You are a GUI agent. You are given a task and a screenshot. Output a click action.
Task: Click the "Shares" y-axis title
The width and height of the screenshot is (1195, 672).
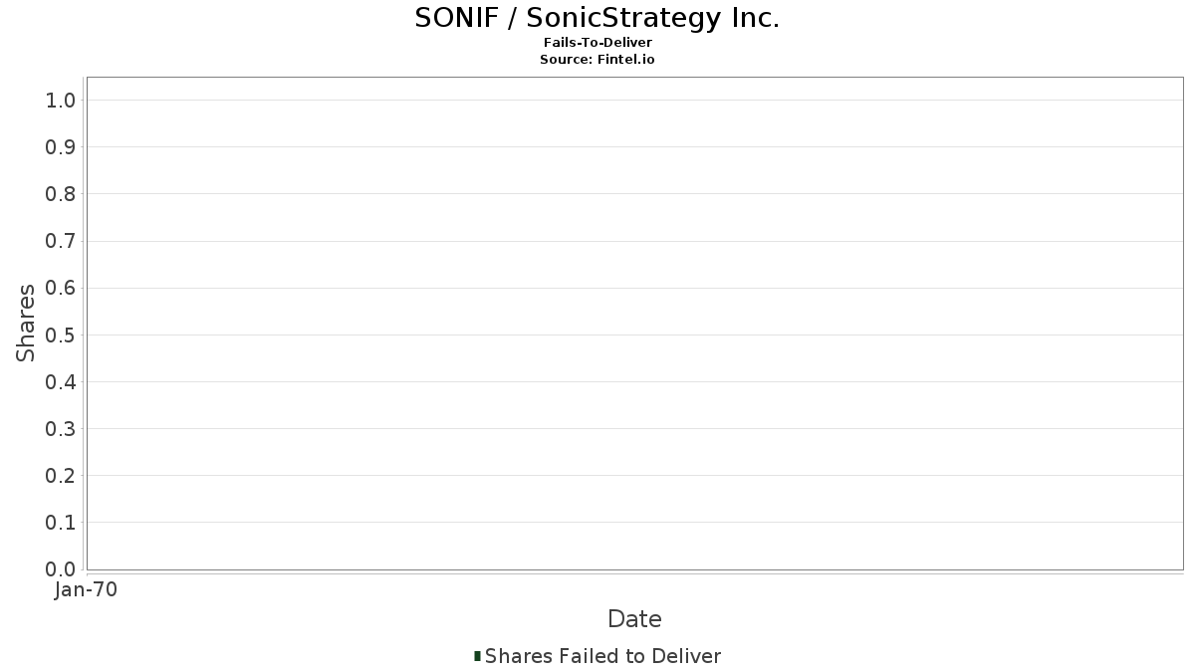26,323
